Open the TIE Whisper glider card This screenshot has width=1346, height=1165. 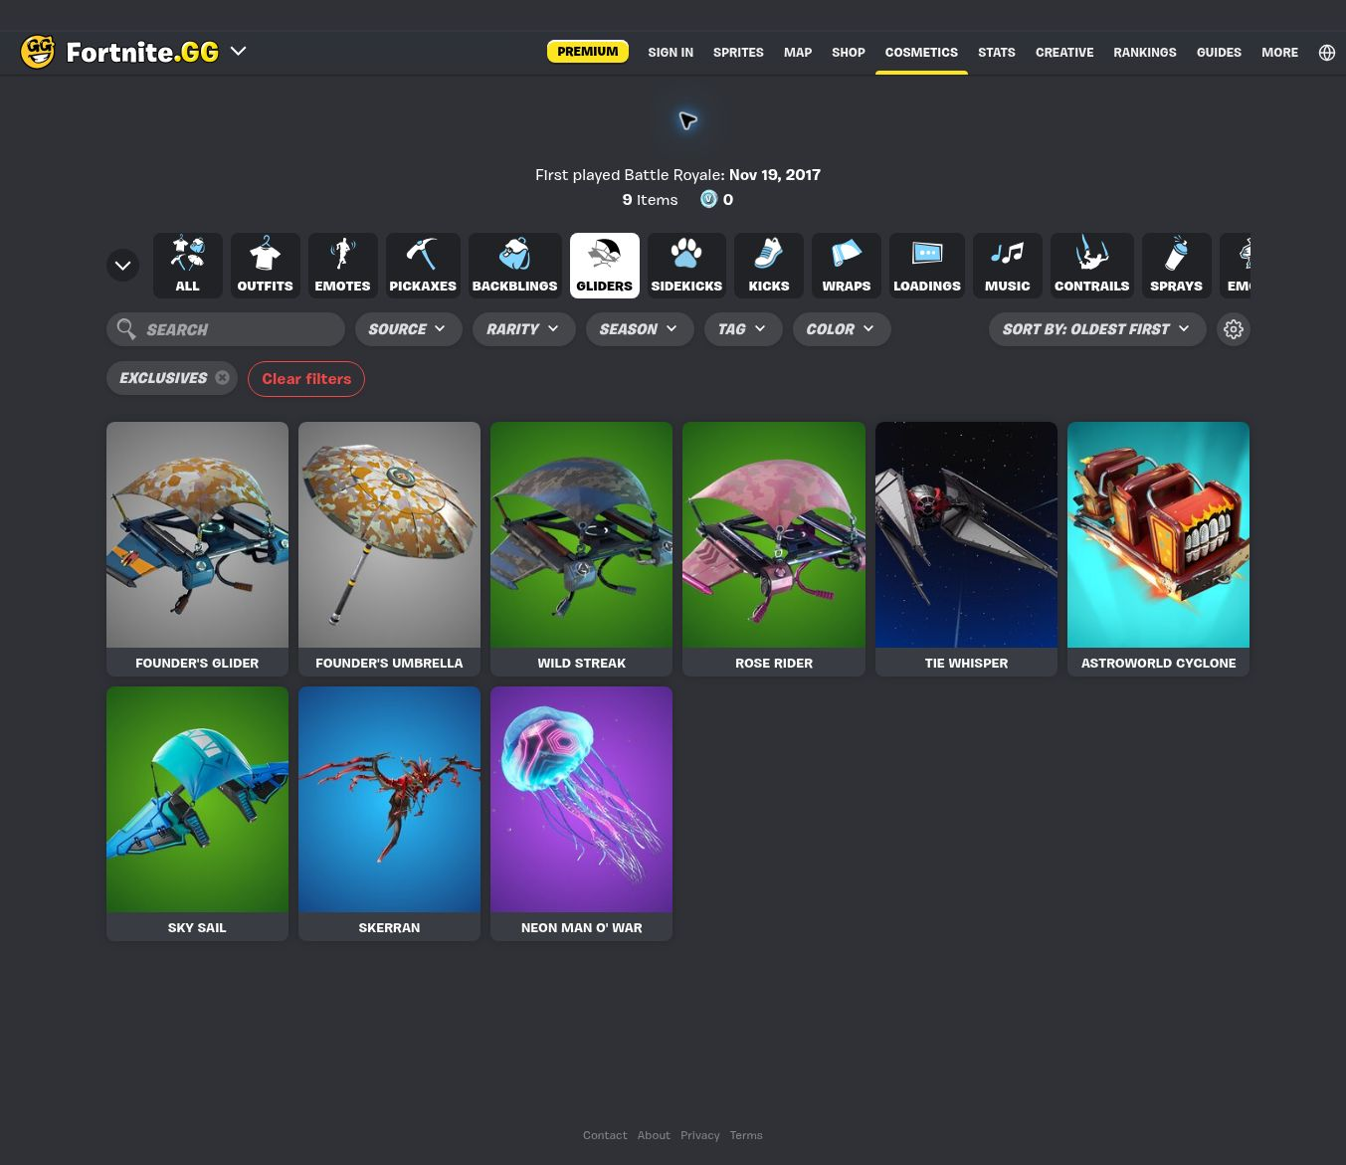click(x=966, y=549)
